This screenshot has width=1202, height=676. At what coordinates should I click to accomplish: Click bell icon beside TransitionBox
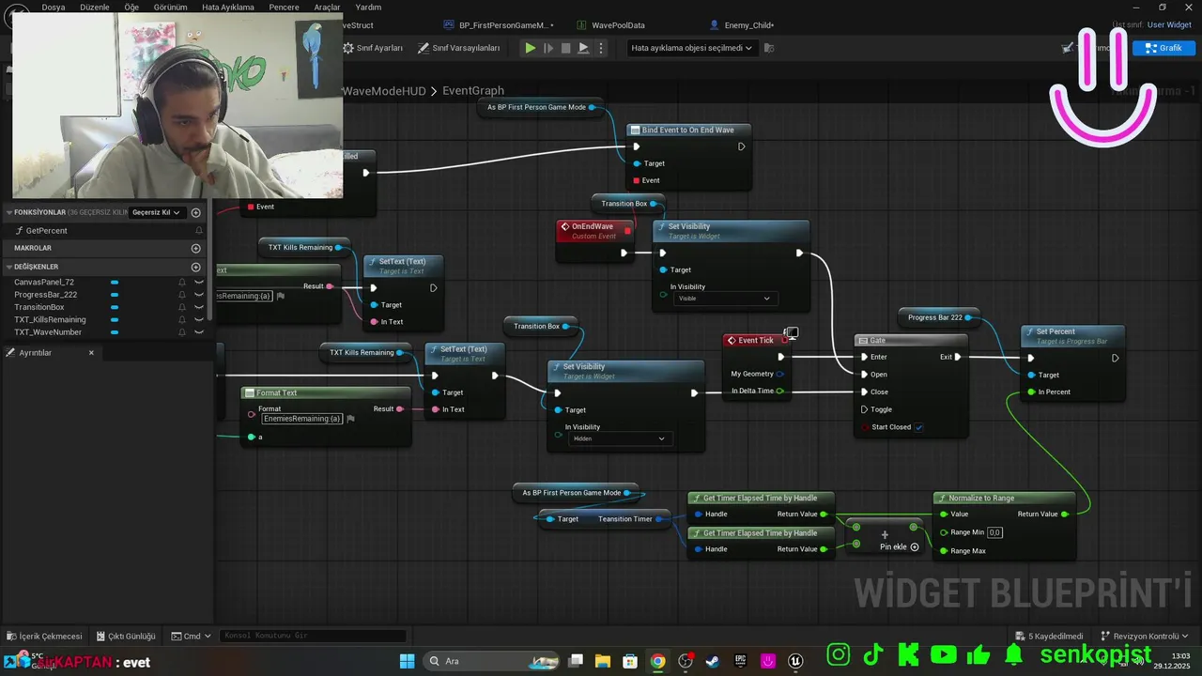(182, 307)
